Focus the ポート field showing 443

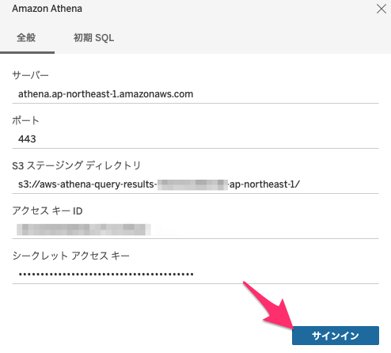coord(195,139)
